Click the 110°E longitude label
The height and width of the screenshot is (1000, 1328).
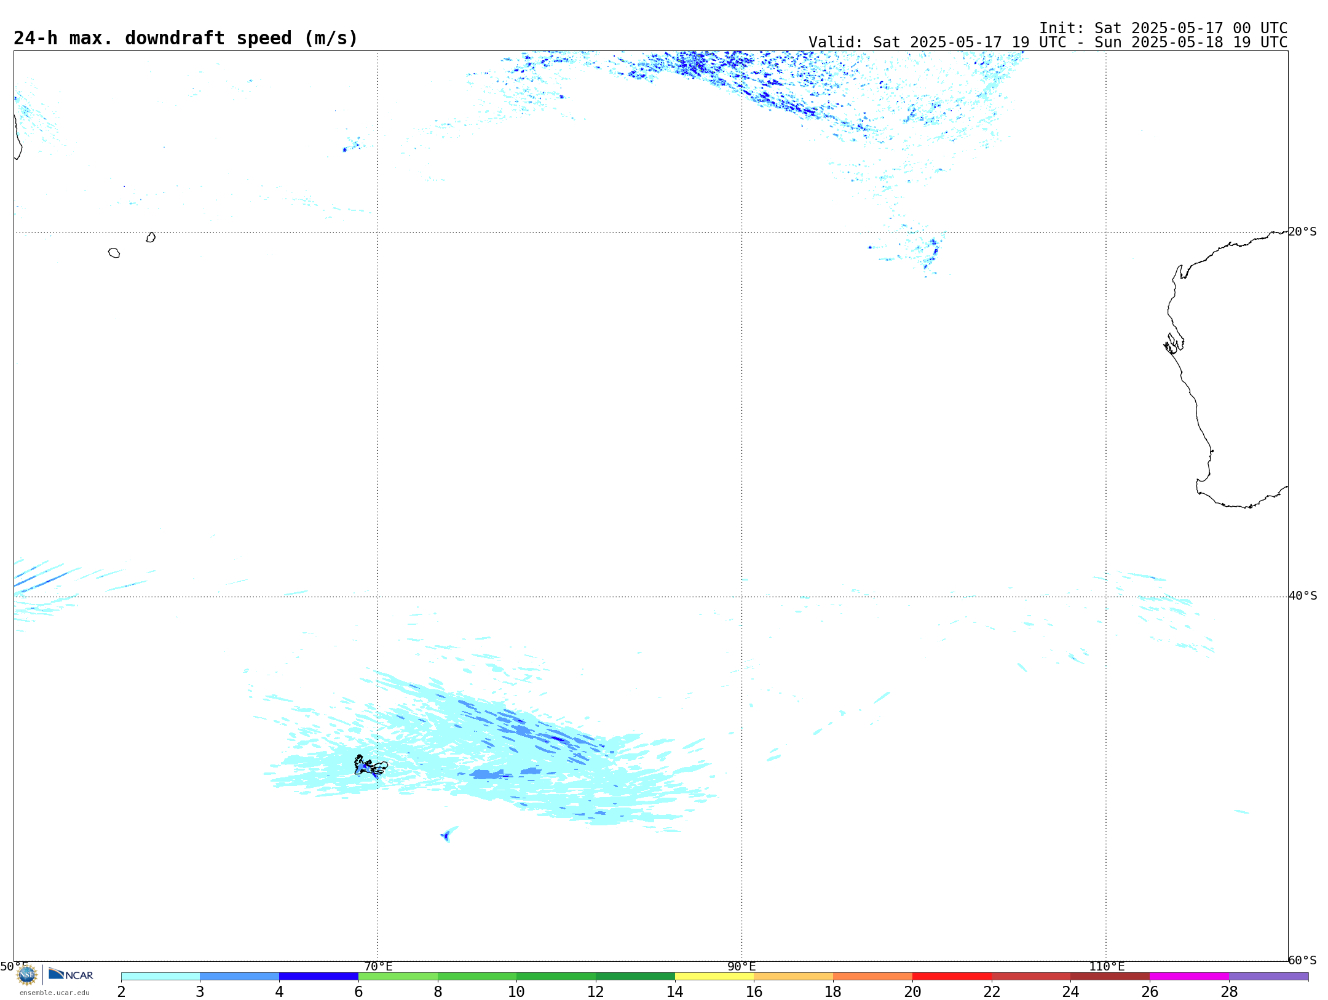tap(1107, 967)
